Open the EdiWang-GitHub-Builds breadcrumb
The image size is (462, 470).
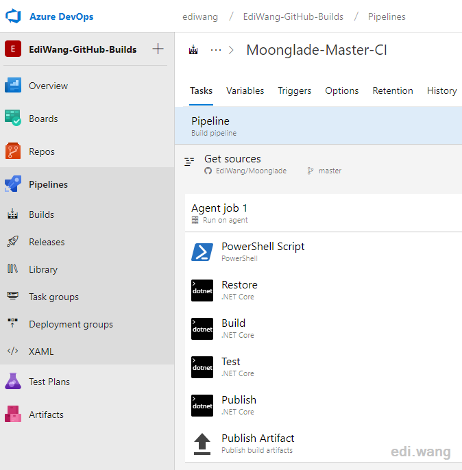click(x=293, y=16)
